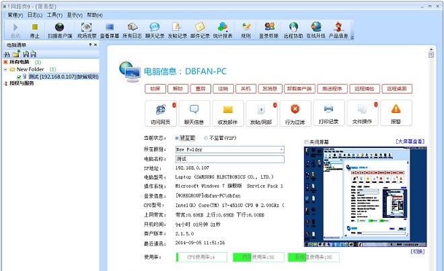Viewport: 444px width, 271px height.
Task: Select the 不监管(VIP) radio button
Action: pos(208,139)
